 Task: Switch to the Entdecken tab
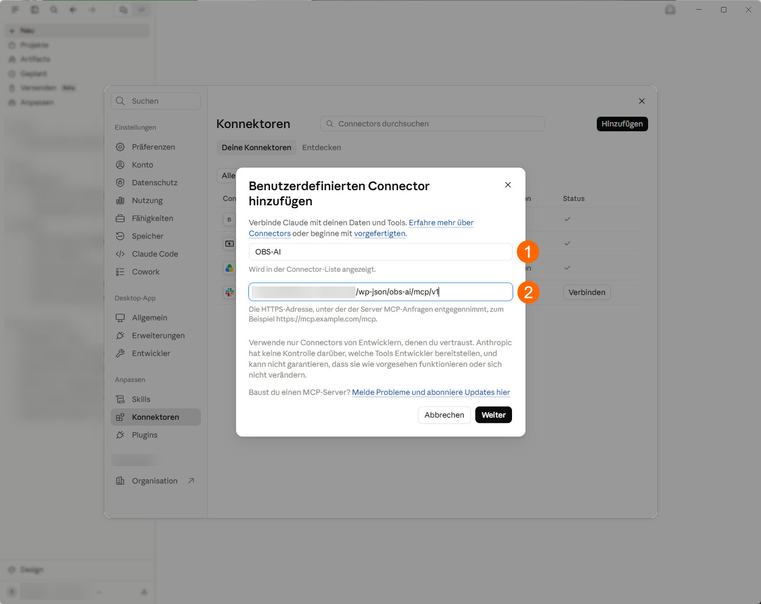321,147
